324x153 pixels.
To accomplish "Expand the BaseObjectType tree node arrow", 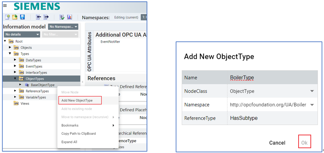I will coord(20,85).
